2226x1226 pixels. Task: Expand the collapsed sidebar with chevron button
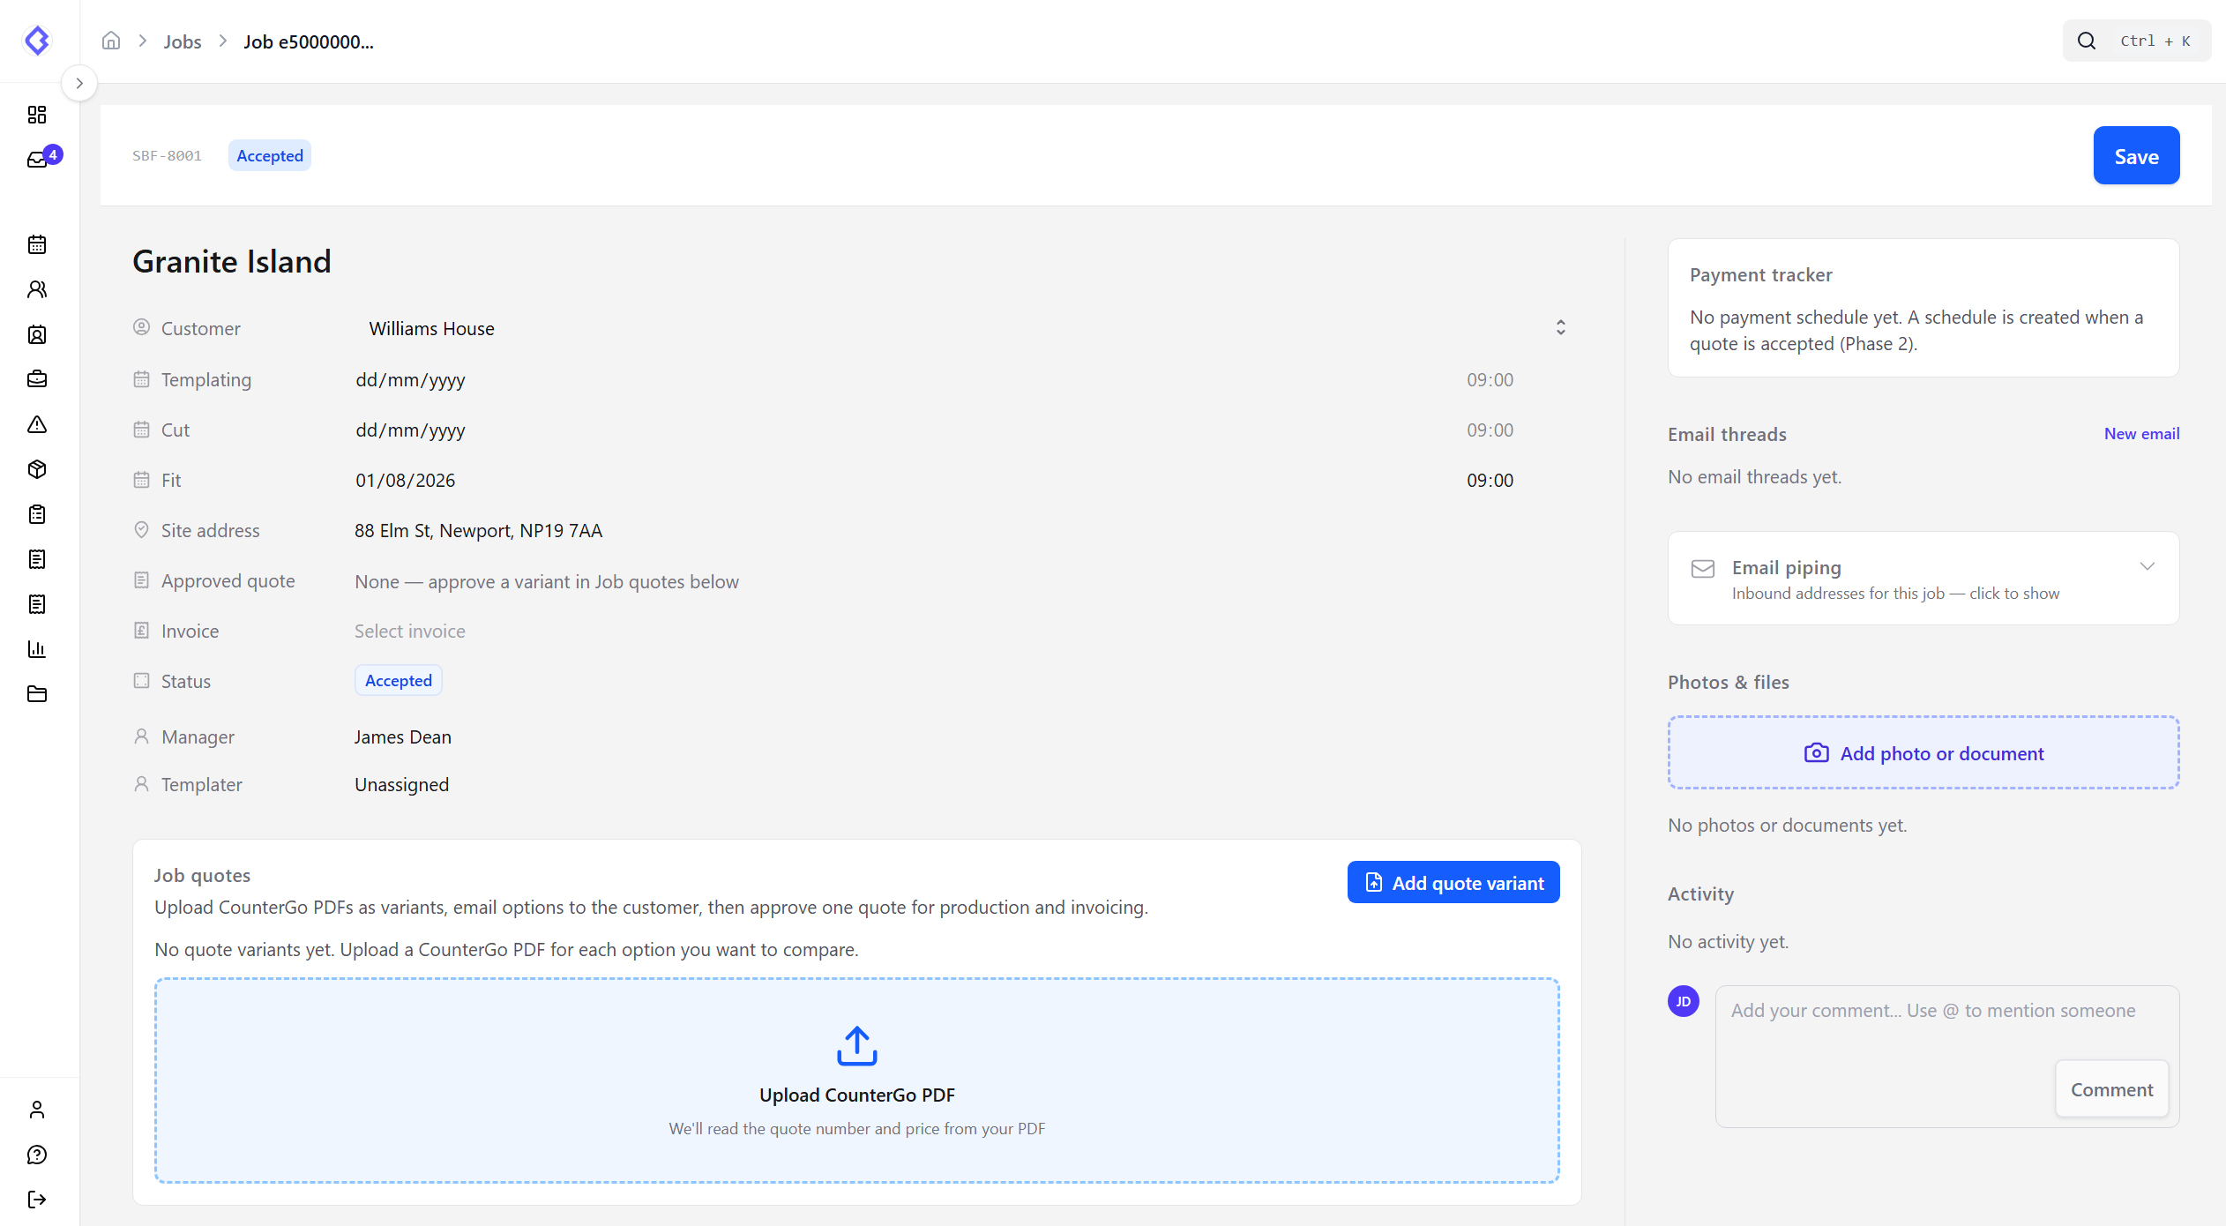79,84
